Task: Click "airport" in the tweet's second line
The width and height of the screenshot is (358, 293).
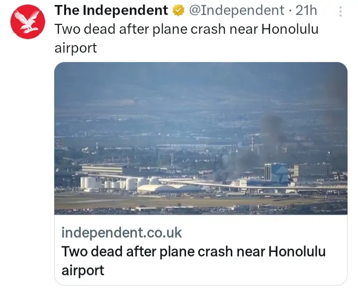Action: pyautogui.click(x=75, y=48)
